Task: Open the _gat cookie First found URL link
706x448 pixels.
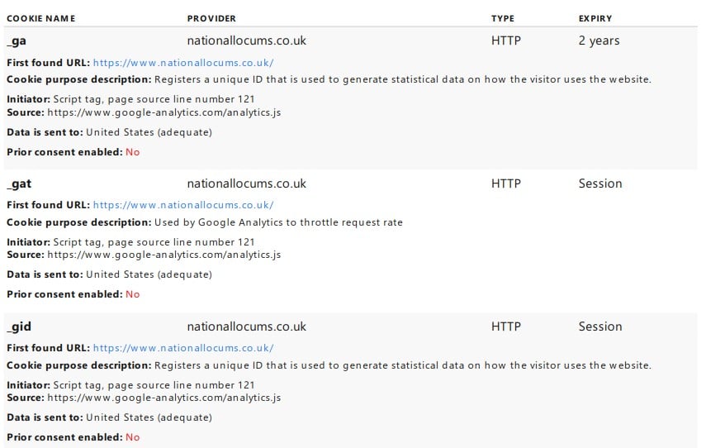Action: (x=183, y=205)
